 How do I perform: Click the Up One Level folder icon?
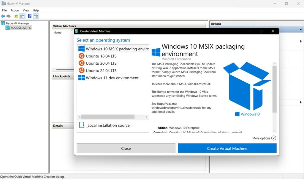(x=16, y=16)
